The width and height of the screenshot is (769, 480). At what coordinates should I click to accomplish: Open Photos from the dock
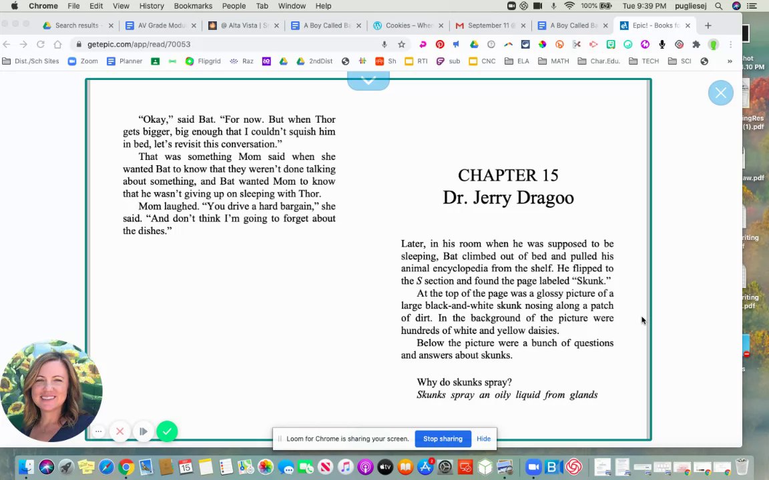(265, 467)
